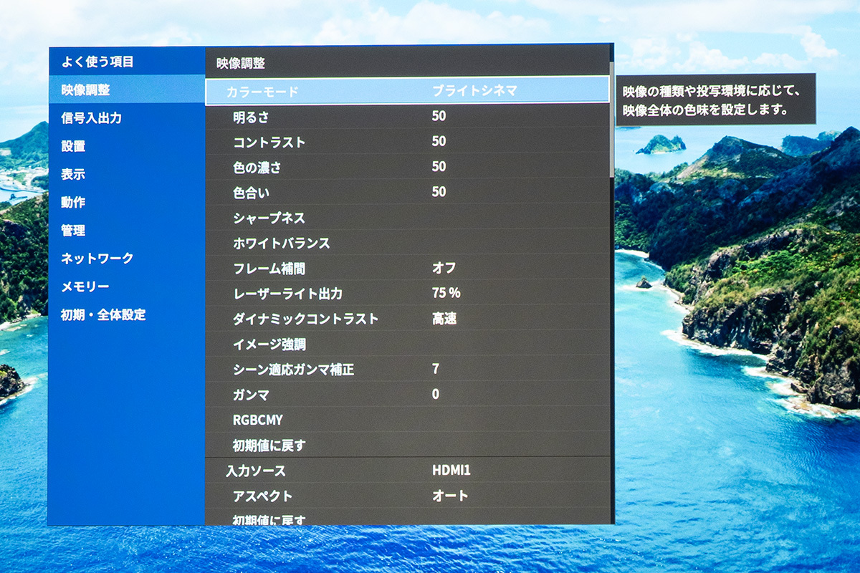Select the 入力ソース setting row
The image size is (860, 573).
pyautogui.click(x=407, y=471)
